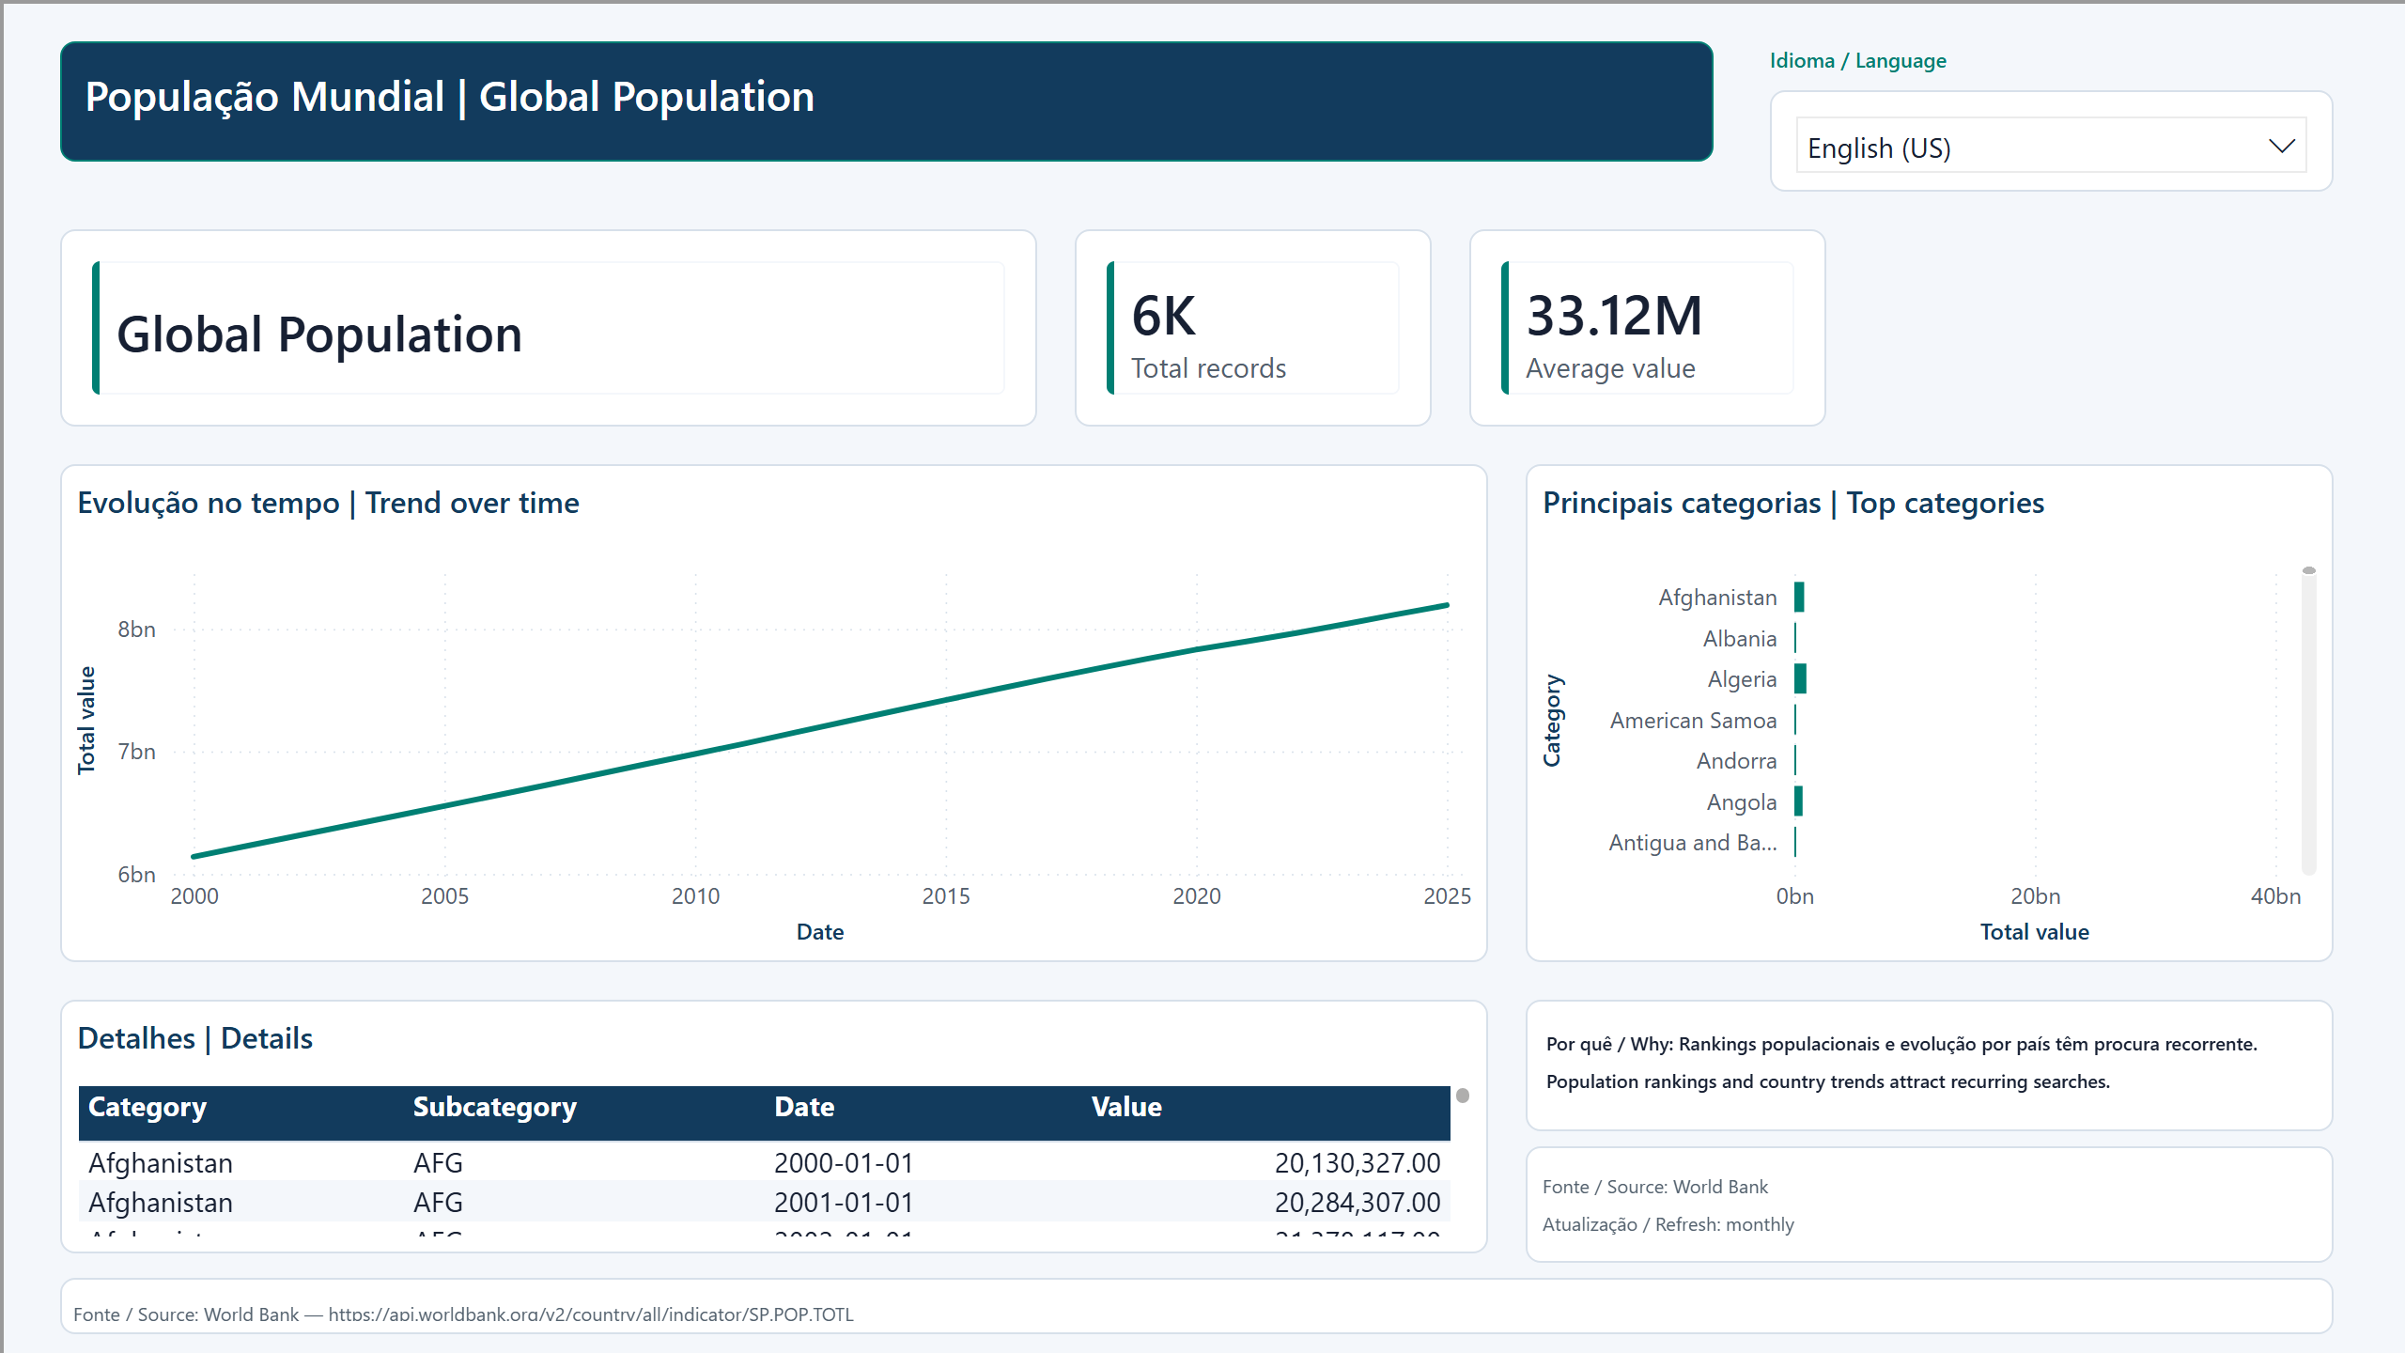Grab the Details table vertical scrollbar handle
The image size is (2405, 1353).
(x=1463, y=1096)
